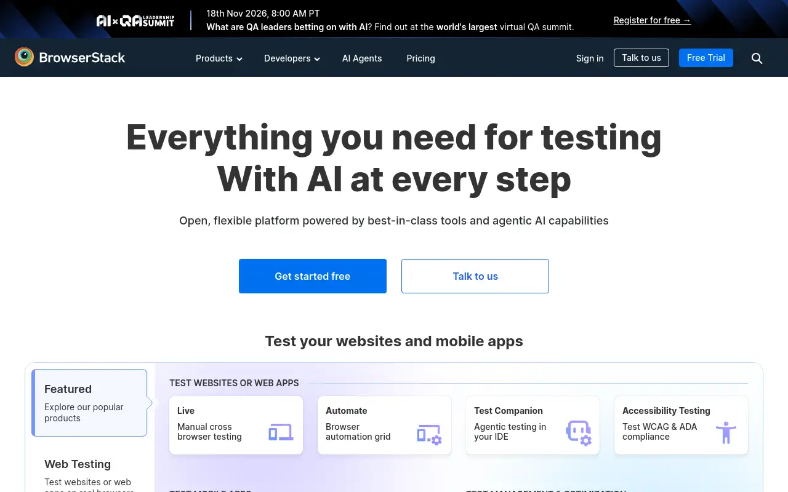Click 'Agentic testing in your IDE' text
The width and height of the screenshot is (788, 492).
[510, 432]
